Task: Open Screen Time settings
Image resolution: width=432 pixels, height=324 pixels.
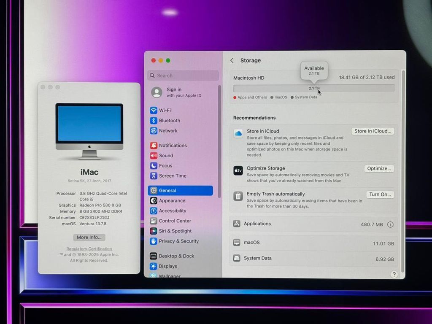Action: click(x=172, y=176)
